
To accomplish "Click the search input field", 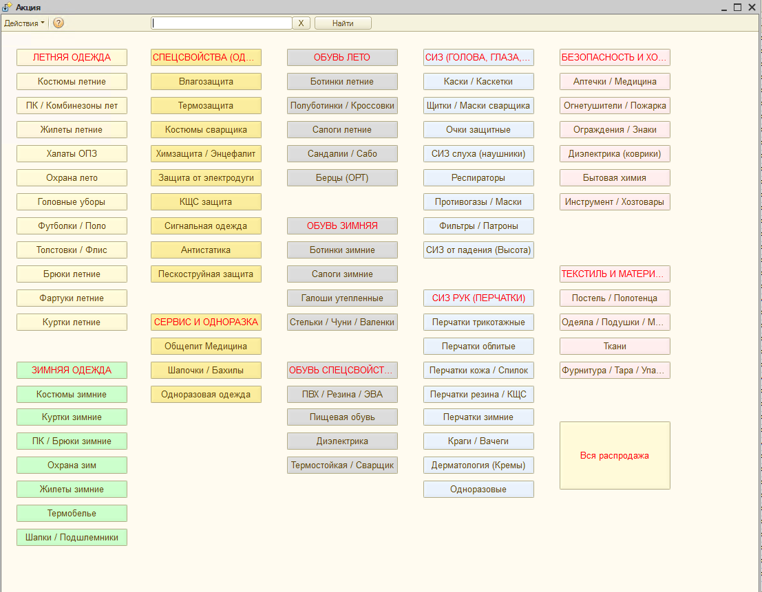I will [222, 23].
